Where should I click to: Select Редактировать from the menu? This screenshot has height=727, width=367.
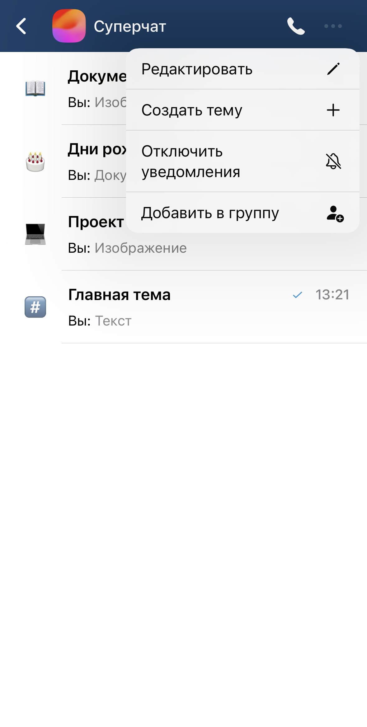click(x=197, y=69)
